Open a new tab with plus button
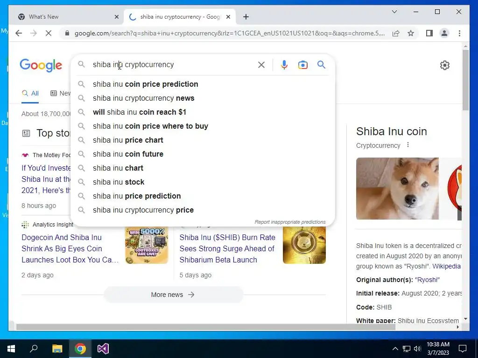The width and height of the screenshot is (478, 358). 246,17
